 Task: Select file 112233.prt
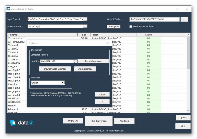click(x=13, y=60)
